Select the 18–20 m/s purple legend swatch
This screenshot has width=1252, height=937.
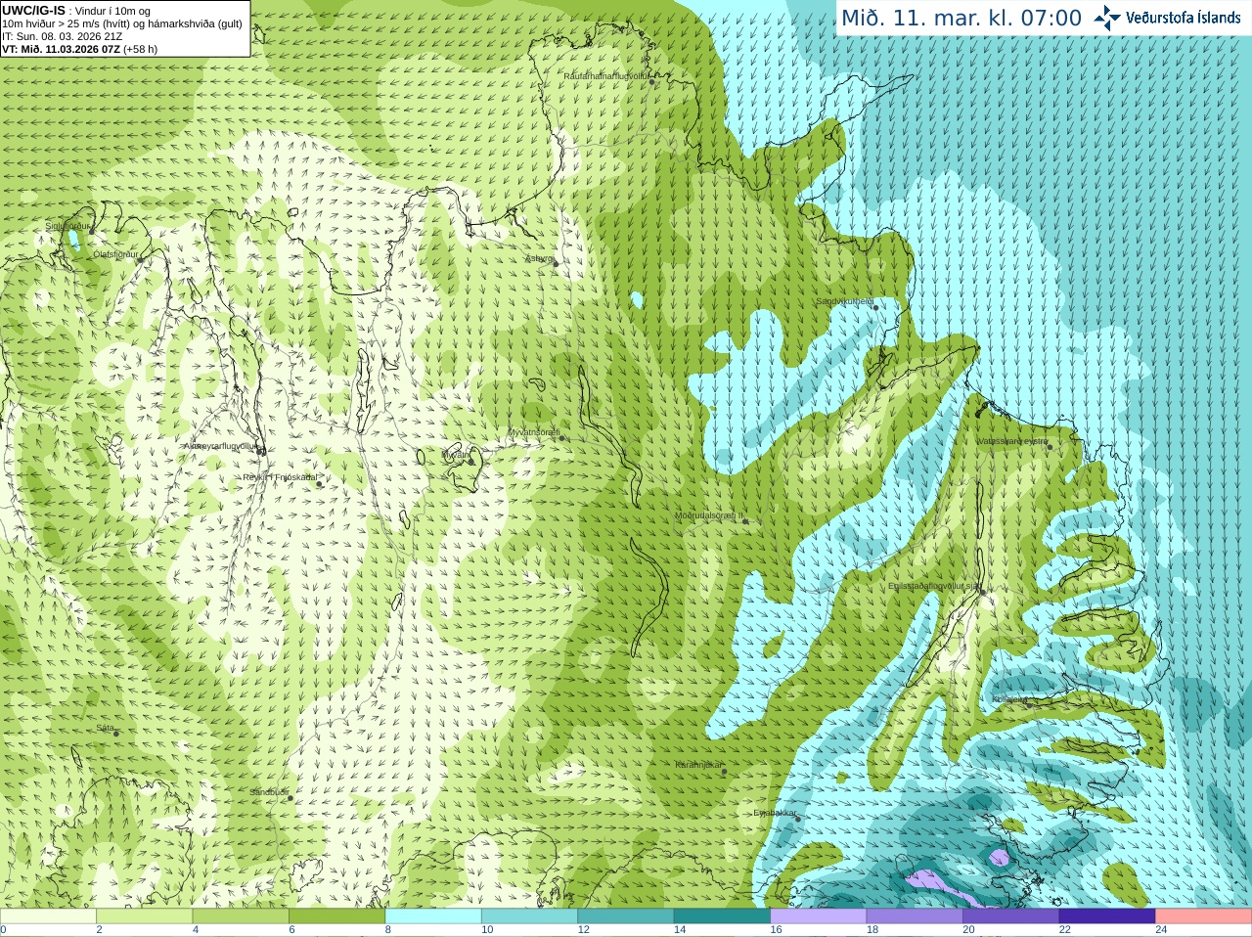pyautogui.click(x=916, y=916)
